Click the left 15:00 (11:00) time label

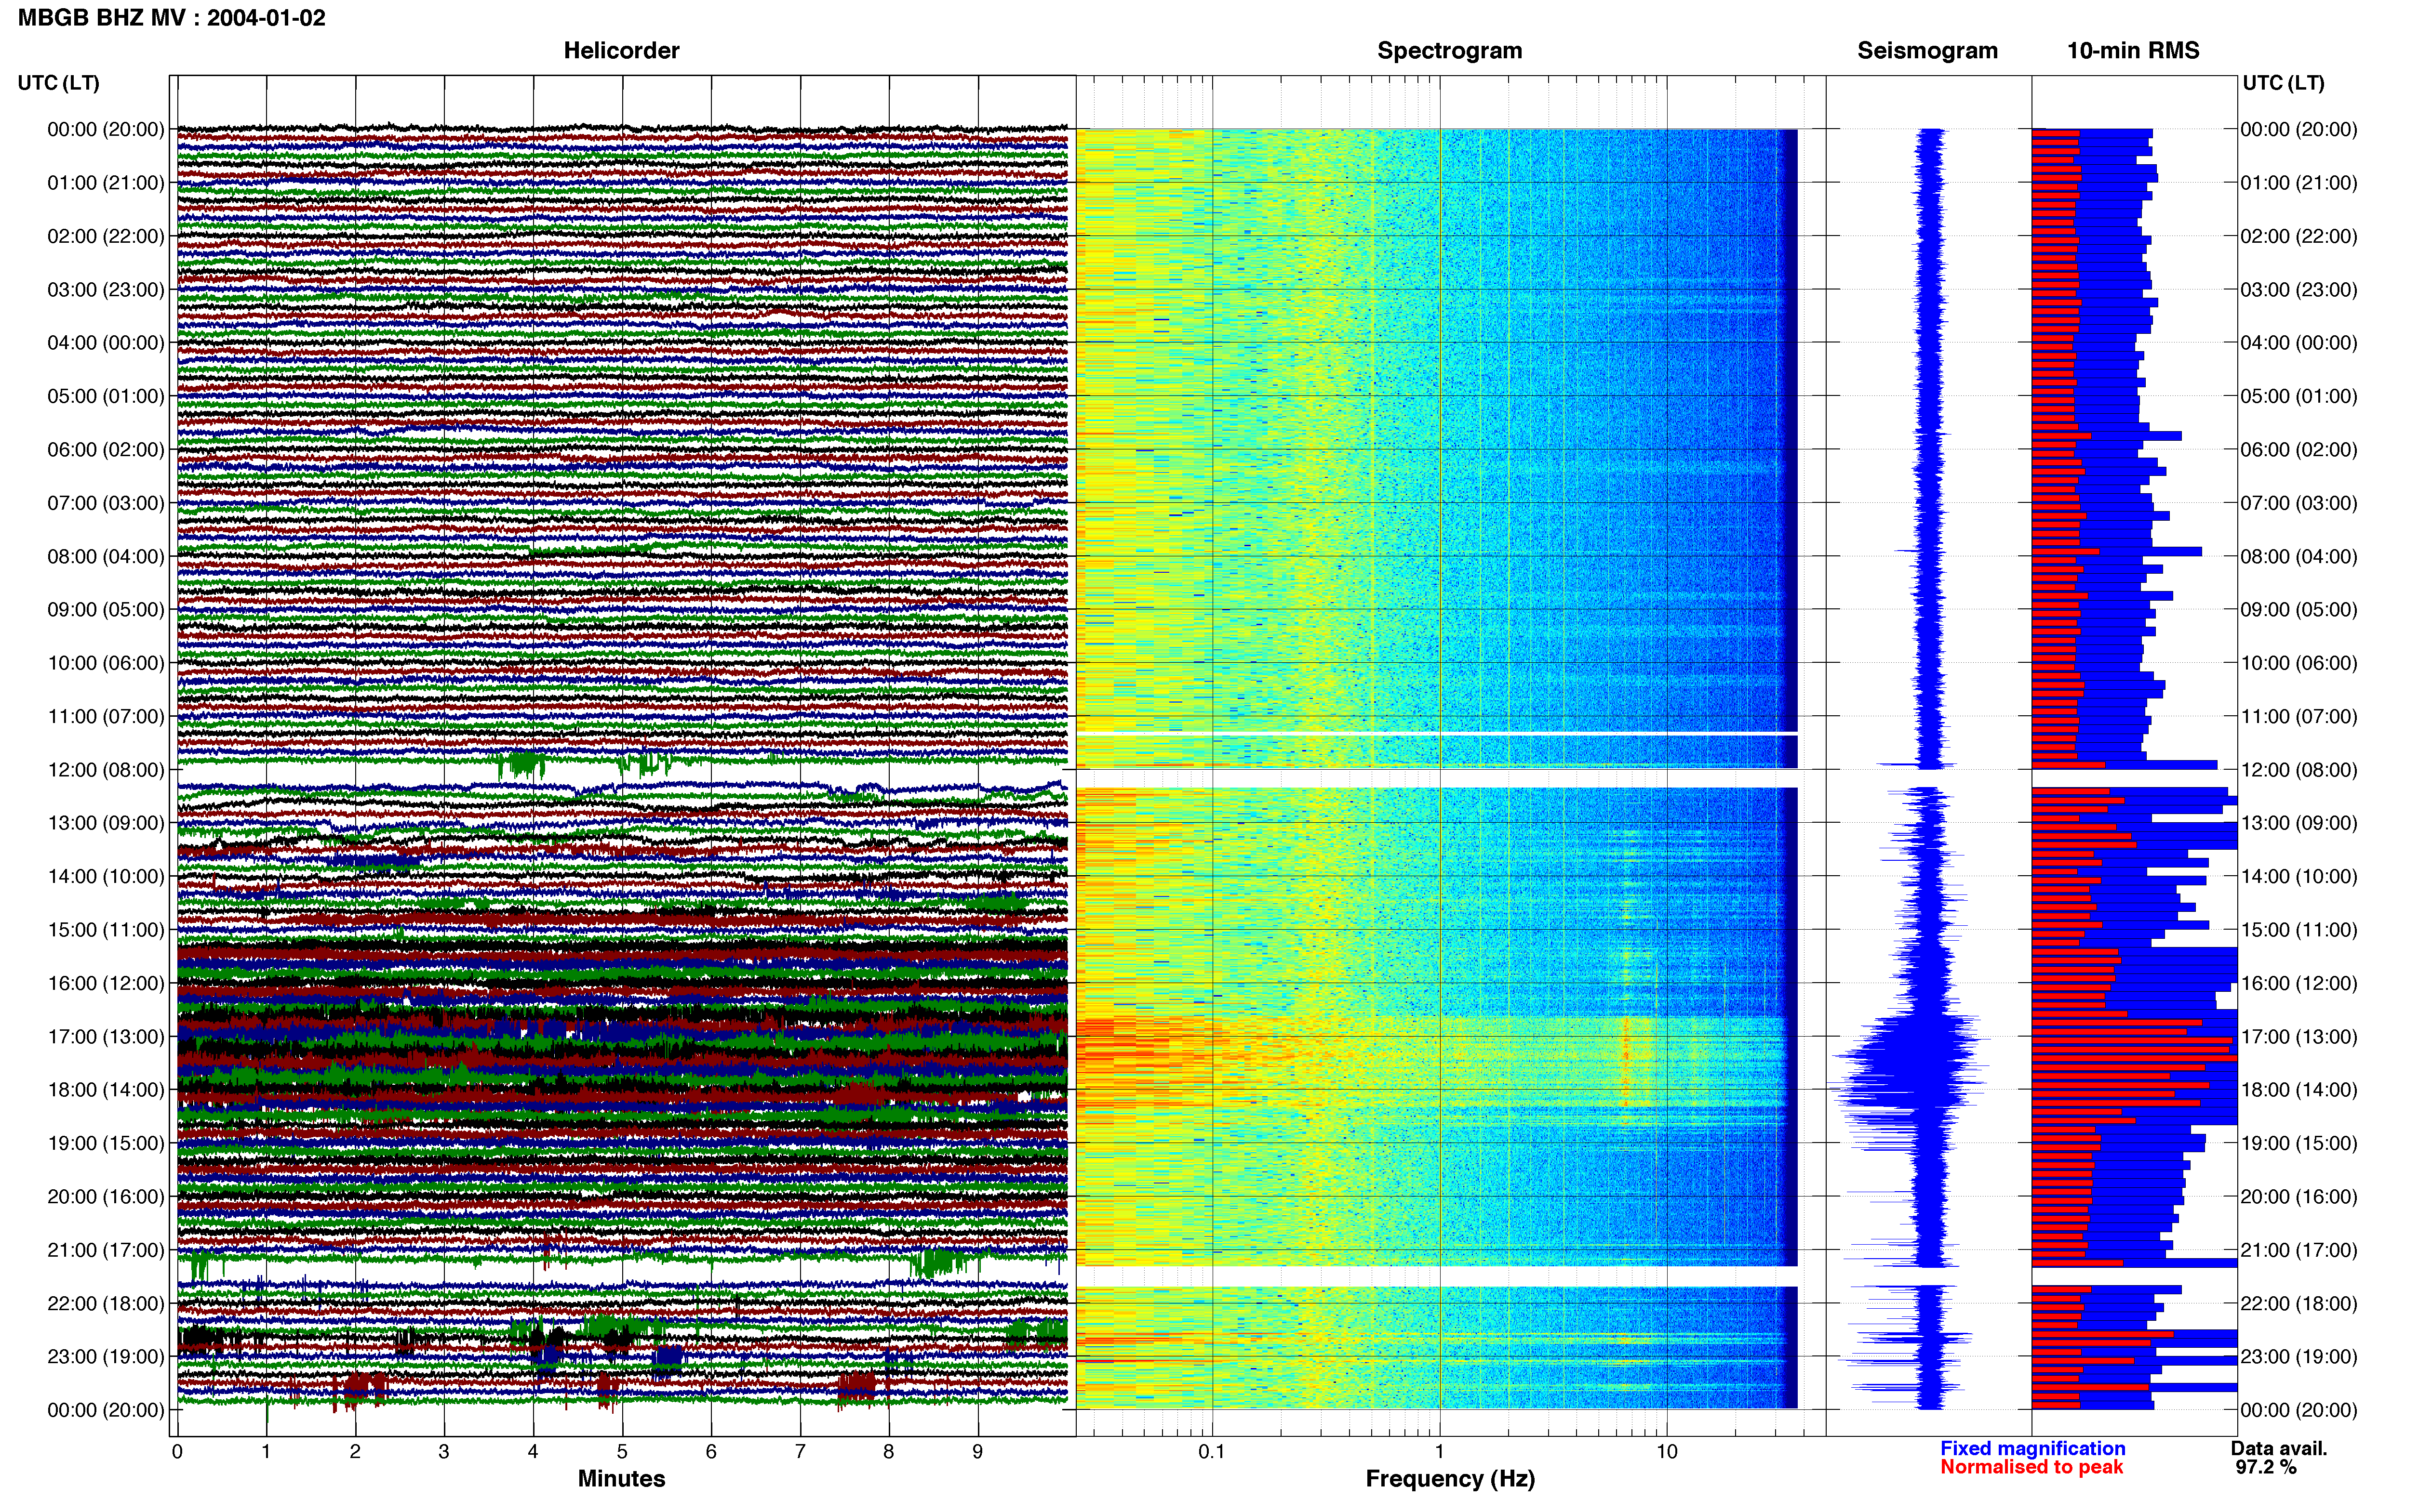click(106, 930)
